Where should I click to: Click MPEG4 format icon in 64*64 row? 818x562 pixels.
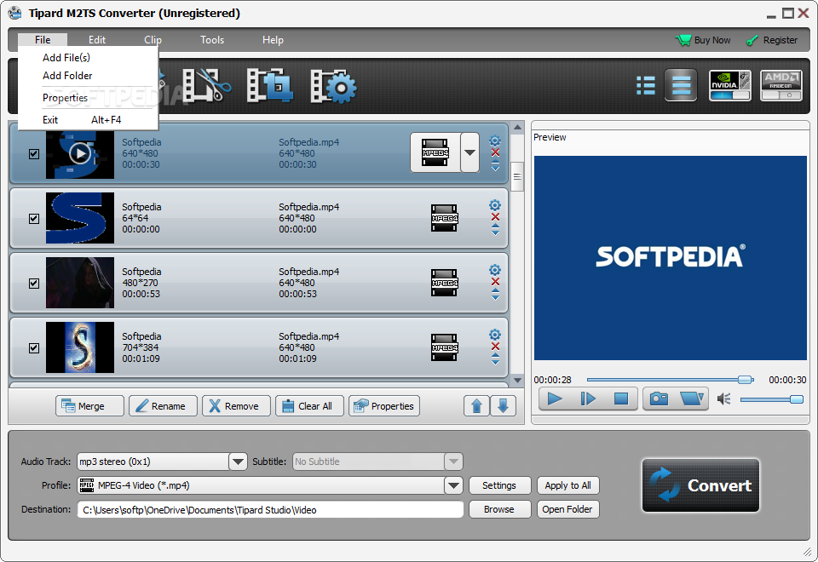pos(445,218)
